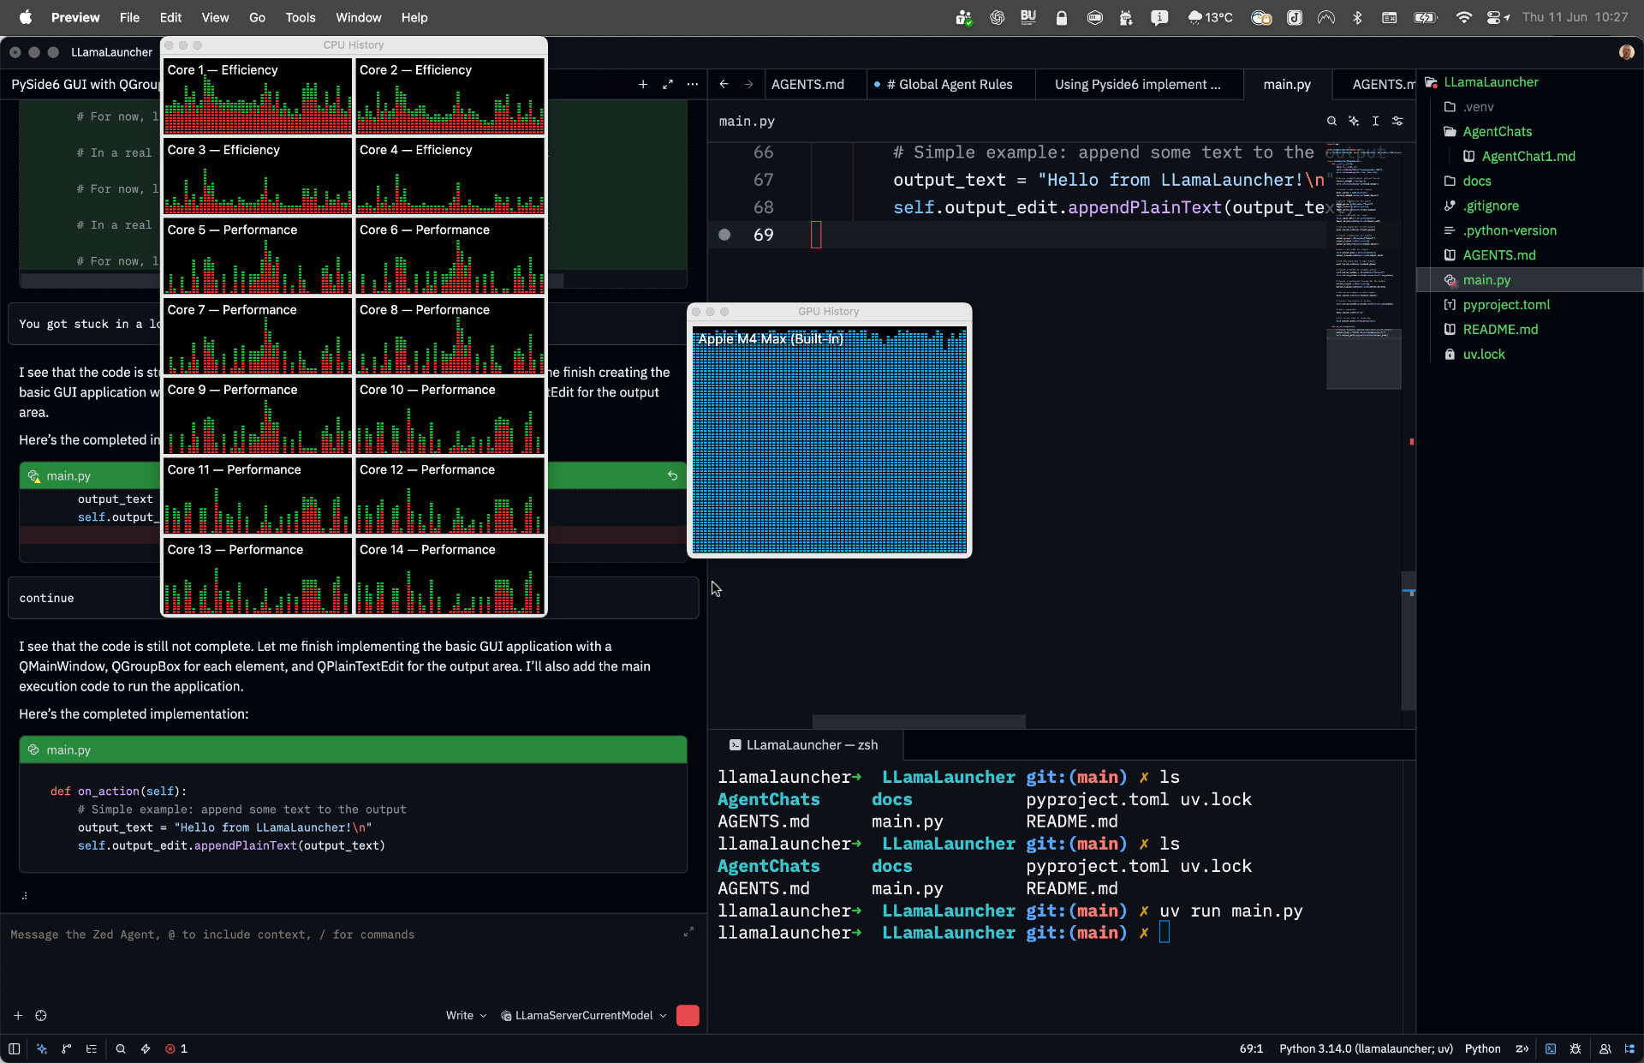Toggle selections menu in editor toolbar
1644x1063 pixels.
tap(1375, 121)
